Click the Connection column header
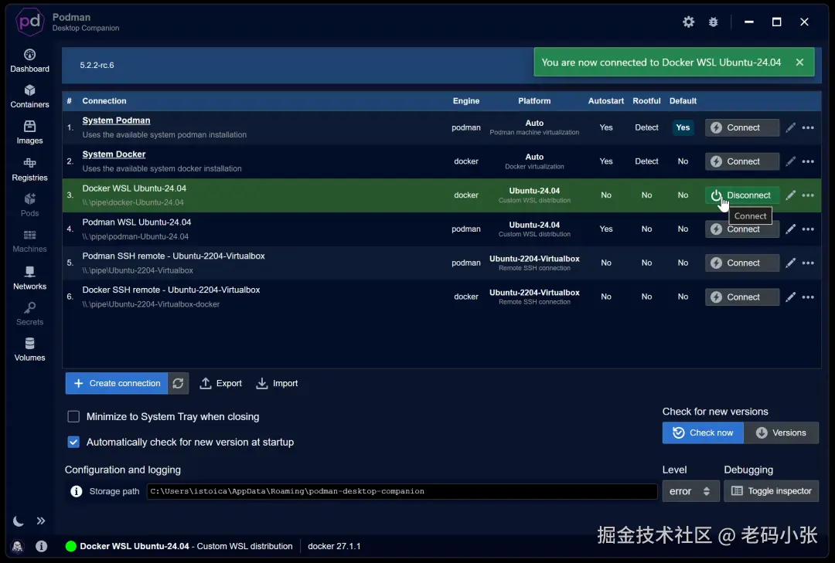835x563 pixels. (104, 100)
